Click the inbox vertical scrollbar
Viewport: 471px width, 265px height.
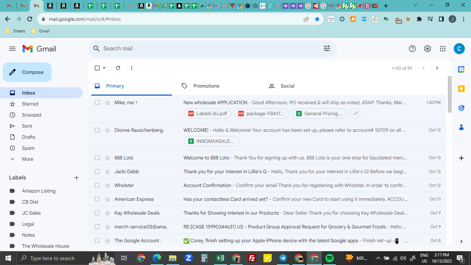point(450,94)
